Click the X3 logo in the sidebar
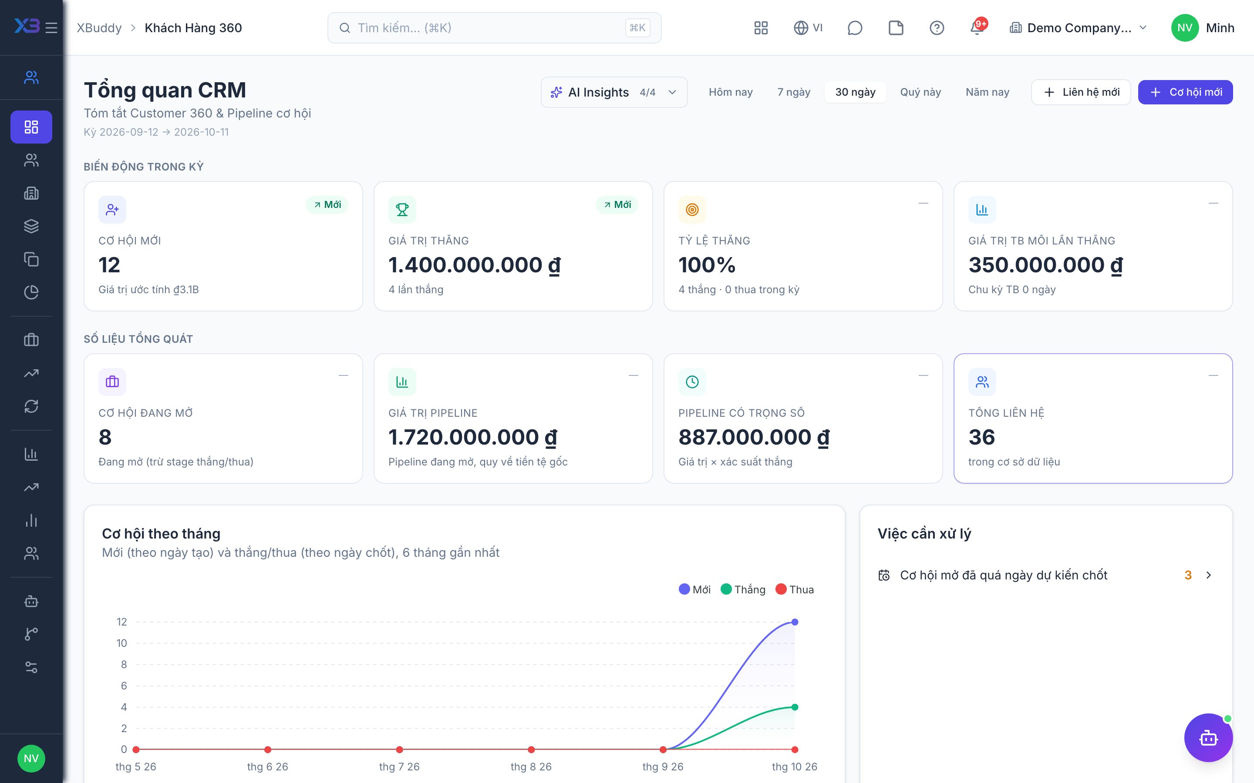 [27, 26]
